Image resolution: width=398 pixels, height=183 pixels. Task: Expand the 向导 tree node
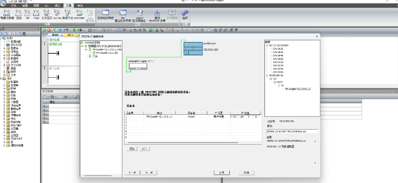coord(4,72)
